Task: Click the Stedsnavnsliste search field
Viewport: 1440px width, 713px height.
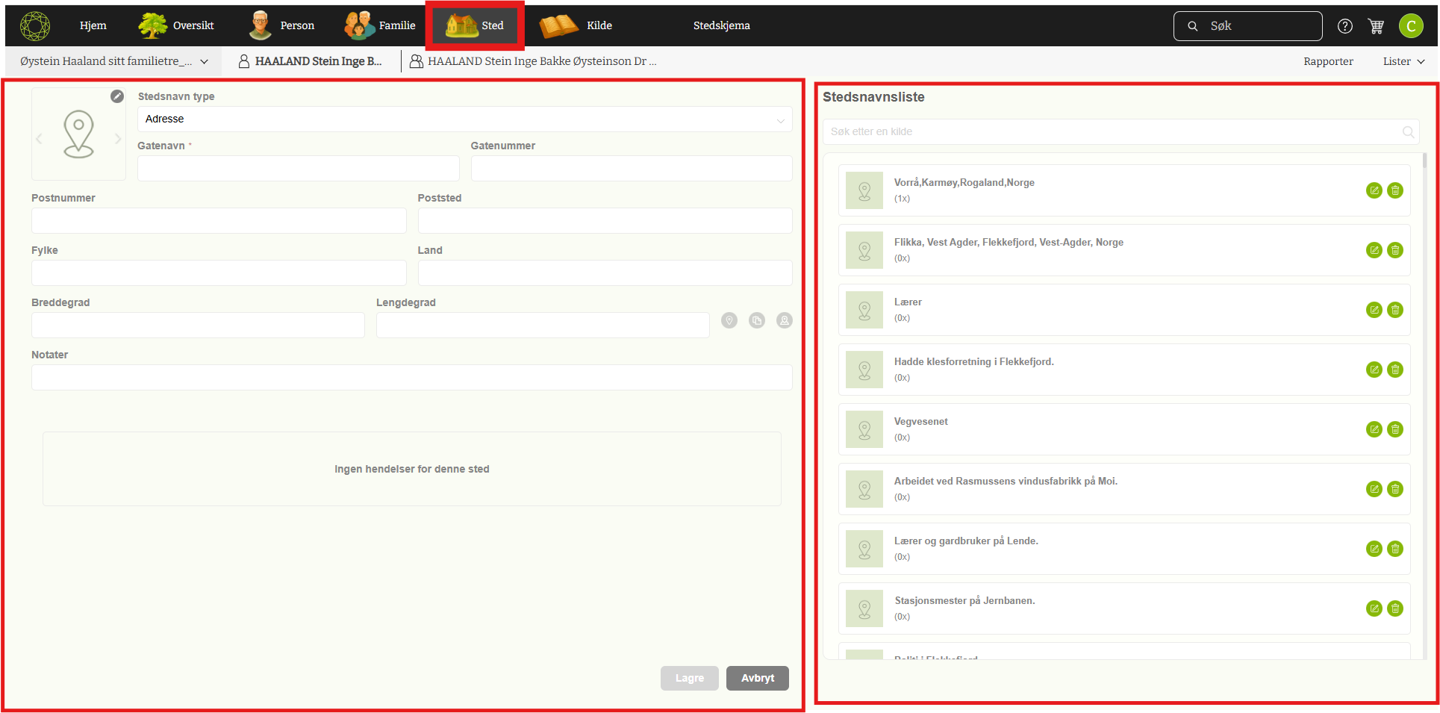Action: coord(1114,131)
